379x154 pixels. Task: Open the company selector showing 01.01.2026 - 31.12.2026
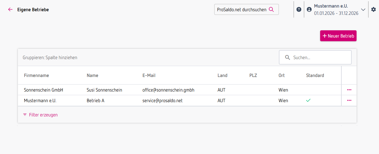click(336, 13)
